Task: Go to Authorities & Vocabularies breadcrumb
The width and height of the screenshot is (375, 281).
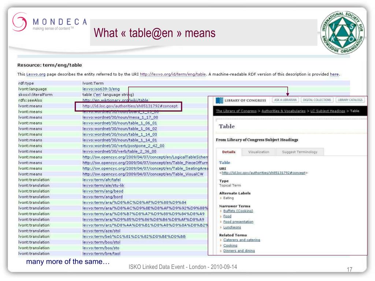Action: (x=283, y=111)
